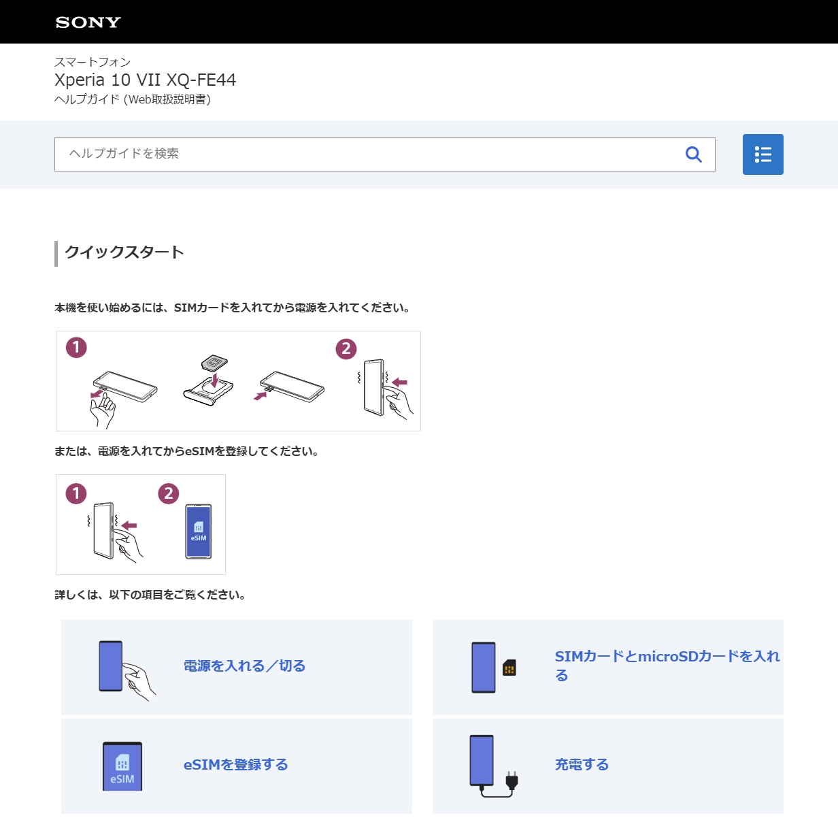Click the eSIM registration steps illustration
The image size is (838, 820).
point(141,525)
